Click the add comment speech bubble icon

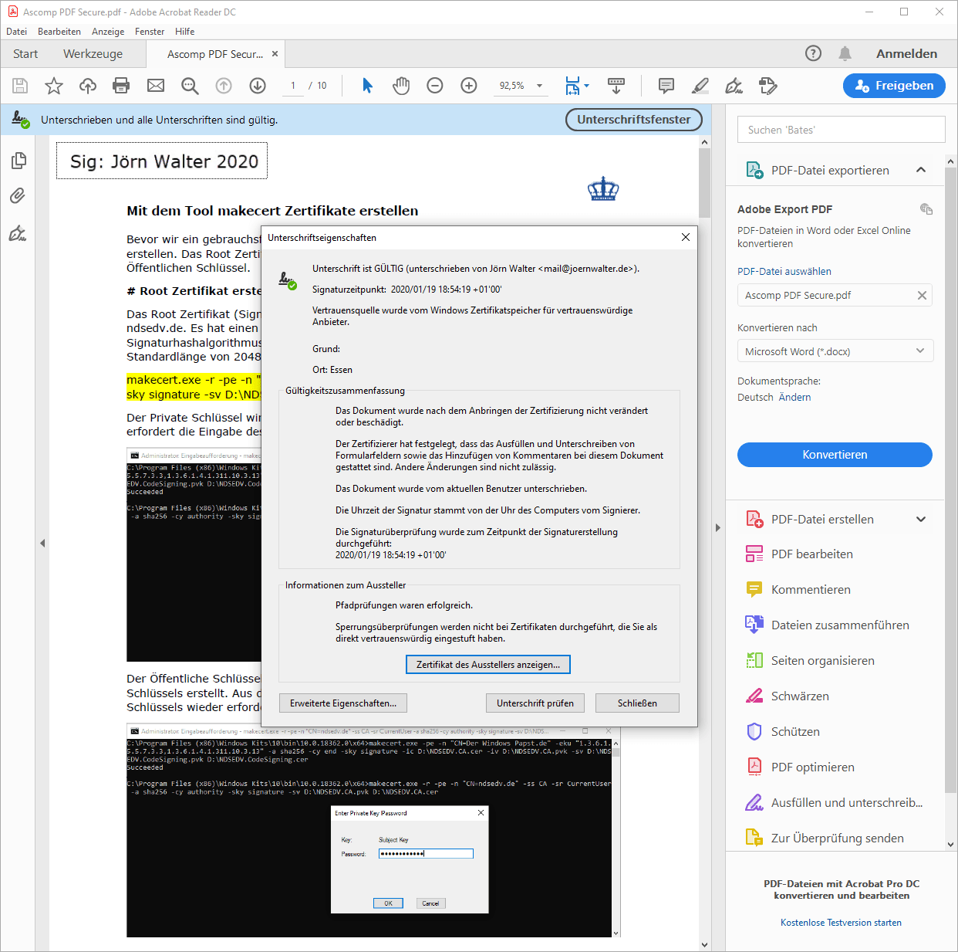(666, 86)
